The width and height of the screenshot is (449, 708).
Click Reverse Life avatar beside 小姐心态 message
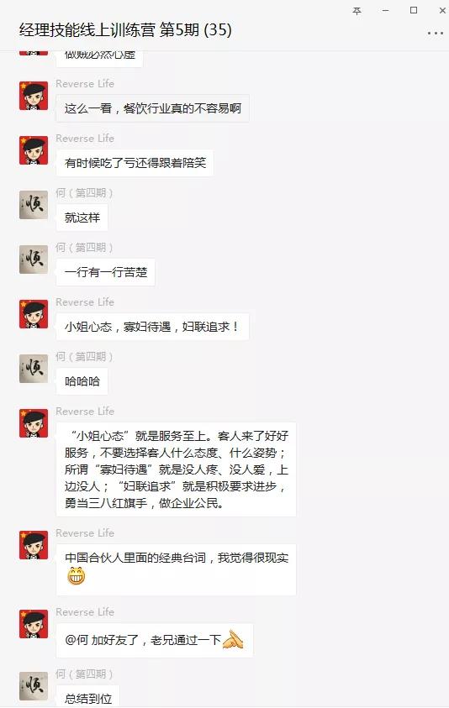click(x=34, y=314)
